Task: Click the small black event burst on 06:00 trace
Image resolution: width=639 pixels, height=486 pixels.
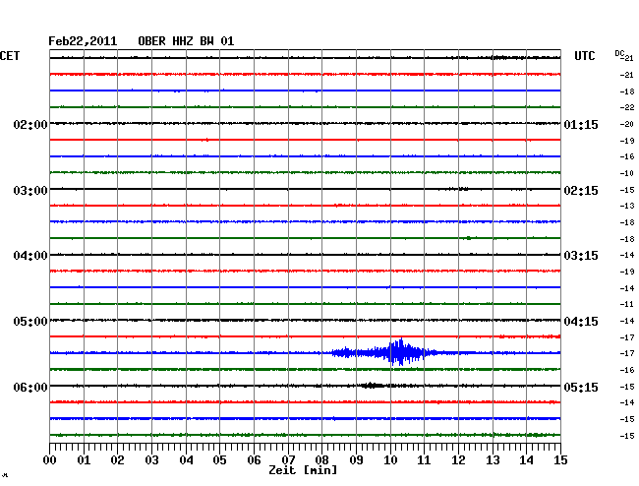Action: point(372,386)
